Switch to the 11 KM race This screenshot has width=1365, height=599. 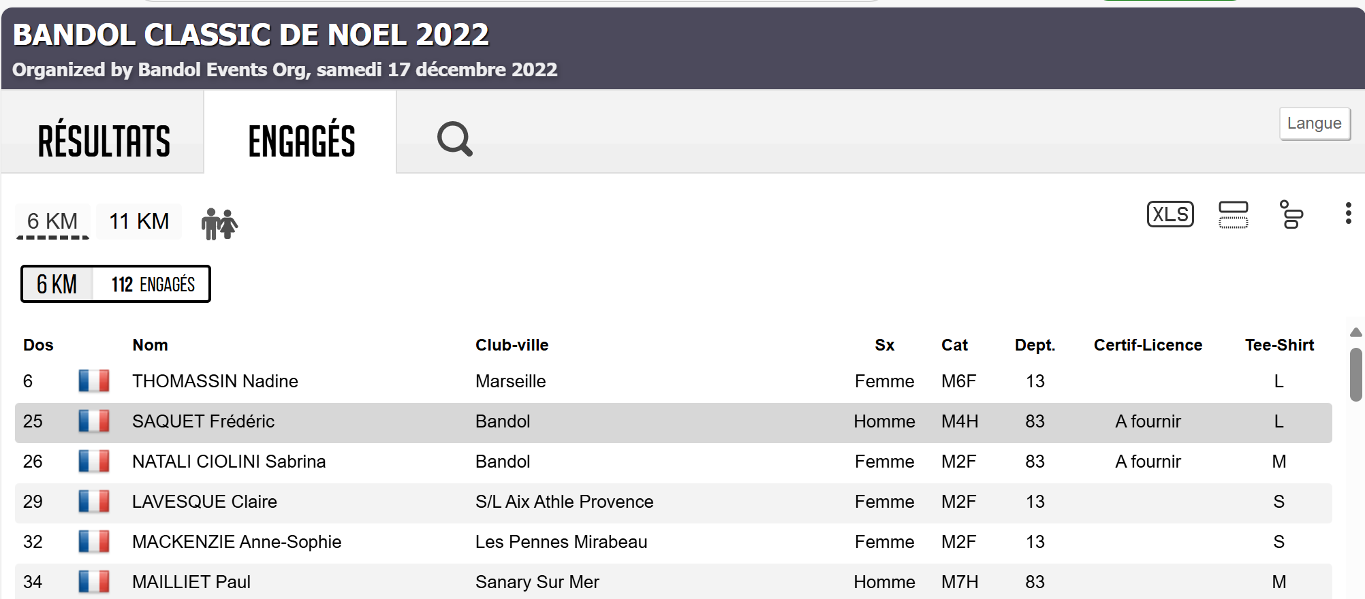click(139, 221)
